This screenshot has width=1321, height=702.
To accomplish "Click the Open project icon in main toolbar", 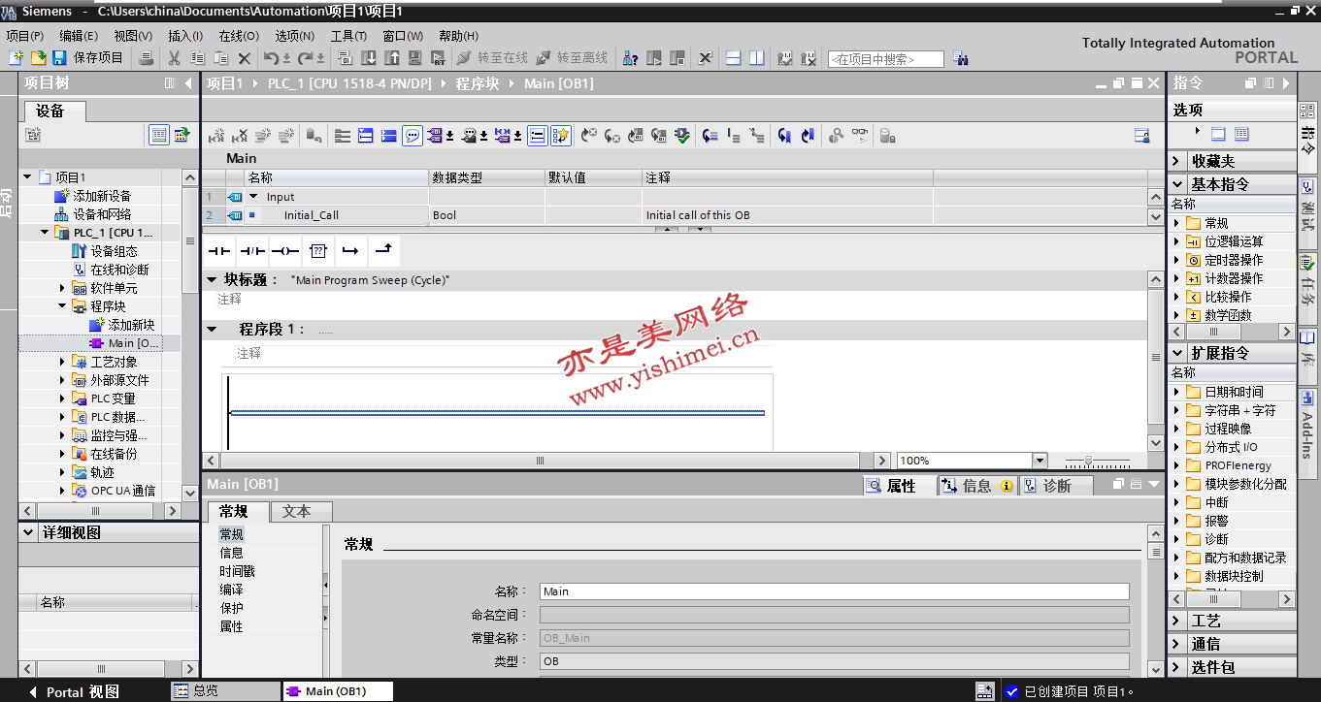I will 39,58.
